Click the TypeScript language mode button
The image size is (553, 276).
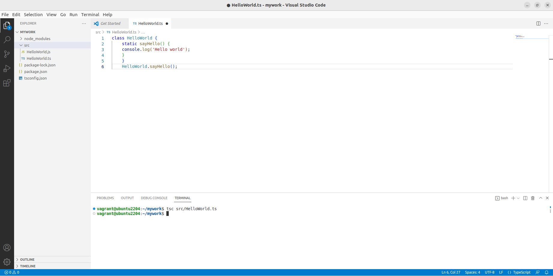(522, 272)
